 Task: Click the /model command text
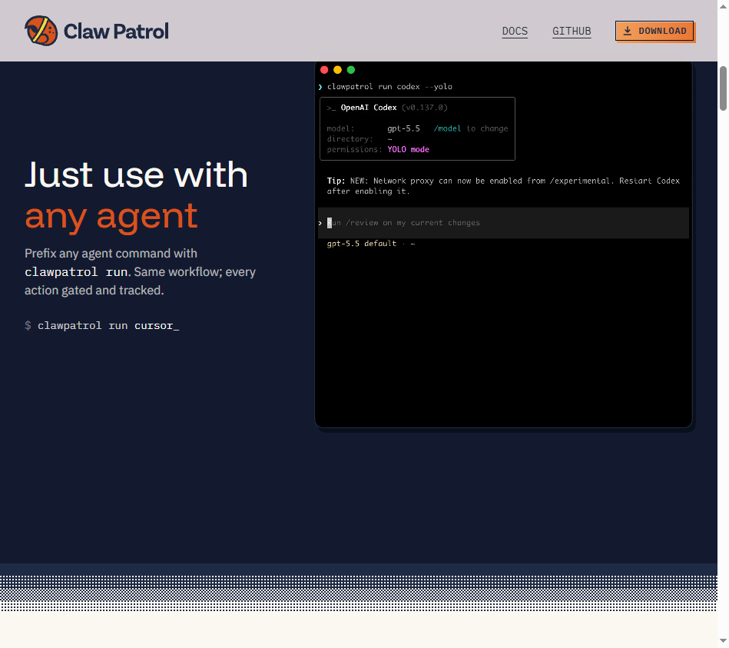pos(447,128)
